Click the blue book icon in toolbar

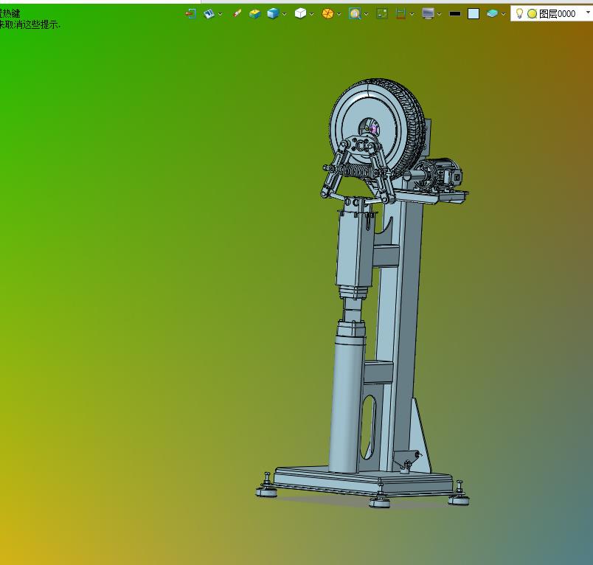(209, 14)
